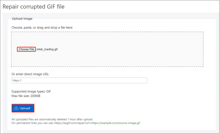The width and height of the screenshot is (220, 134).
Task: Click the 'For permanent links' text
Action: (x=32, y=123)
